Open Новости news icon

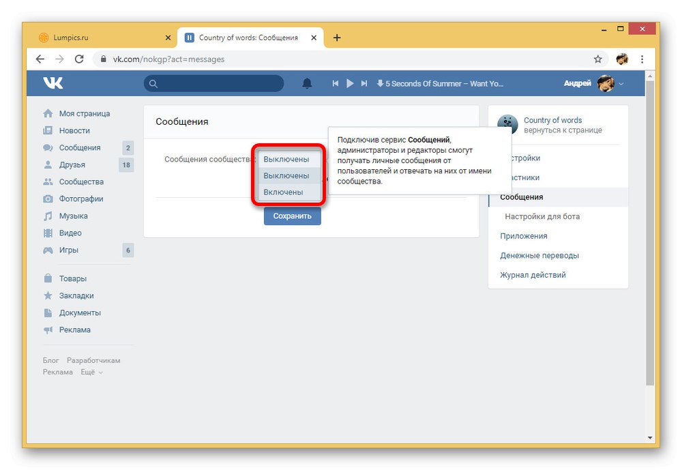pos(48,130)
